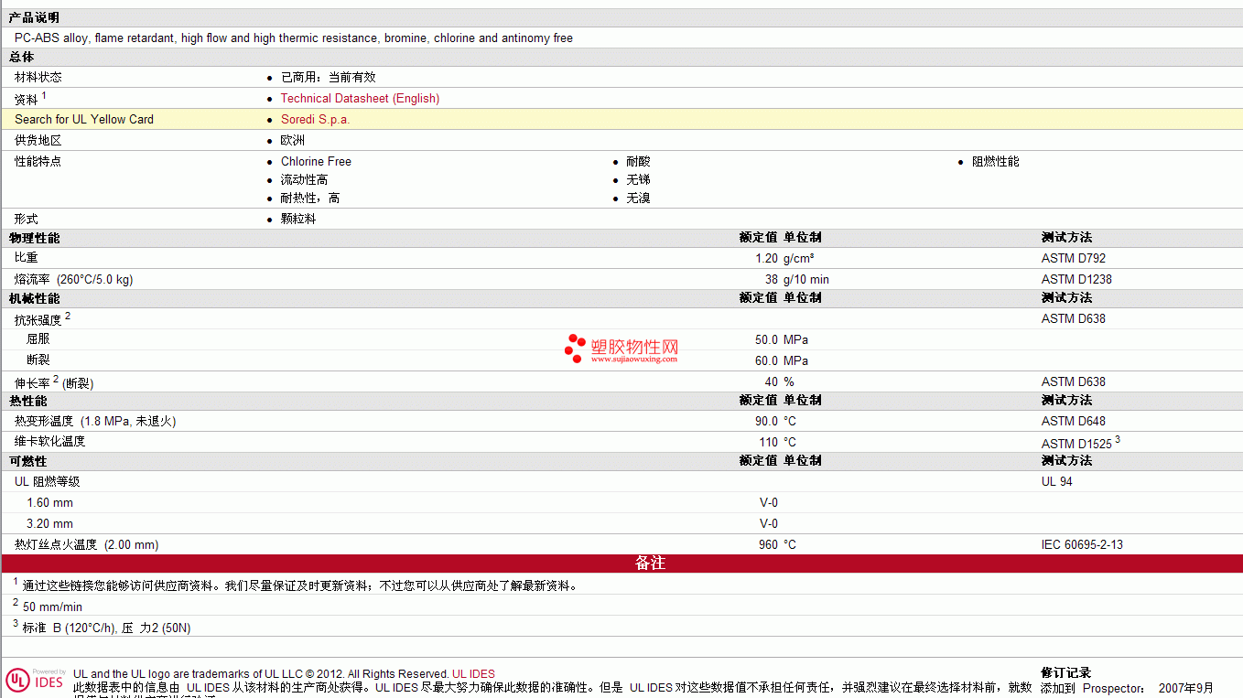Open the Technical Datasheet (English) link
Viewport: 1243px width, 698px height.
360,98
